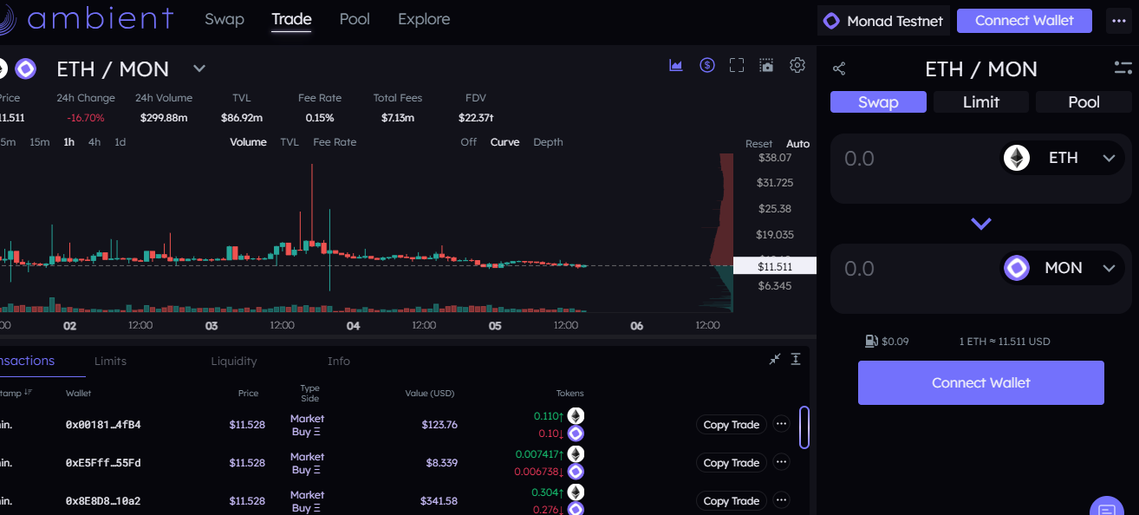Expand the ETH/MON pair dropdown
This screenshot has width=1139, height=515.
(199, 68)
